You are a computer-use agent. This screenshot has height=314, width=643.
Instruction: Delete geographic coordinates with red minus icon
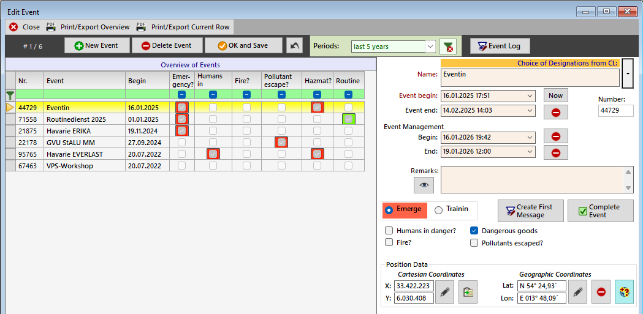(601, 292)
